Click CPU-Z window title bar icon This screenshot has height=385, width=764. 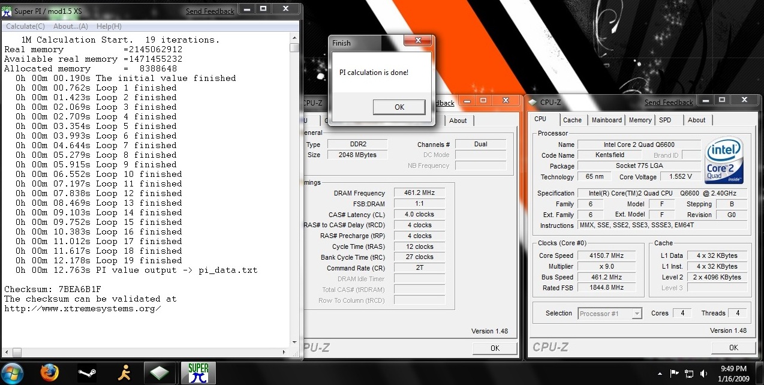point(533,102)
